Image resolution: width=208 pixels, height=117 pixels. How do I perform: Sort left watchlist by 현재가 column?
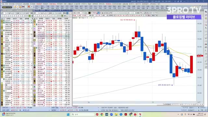[x=15, y=19]
